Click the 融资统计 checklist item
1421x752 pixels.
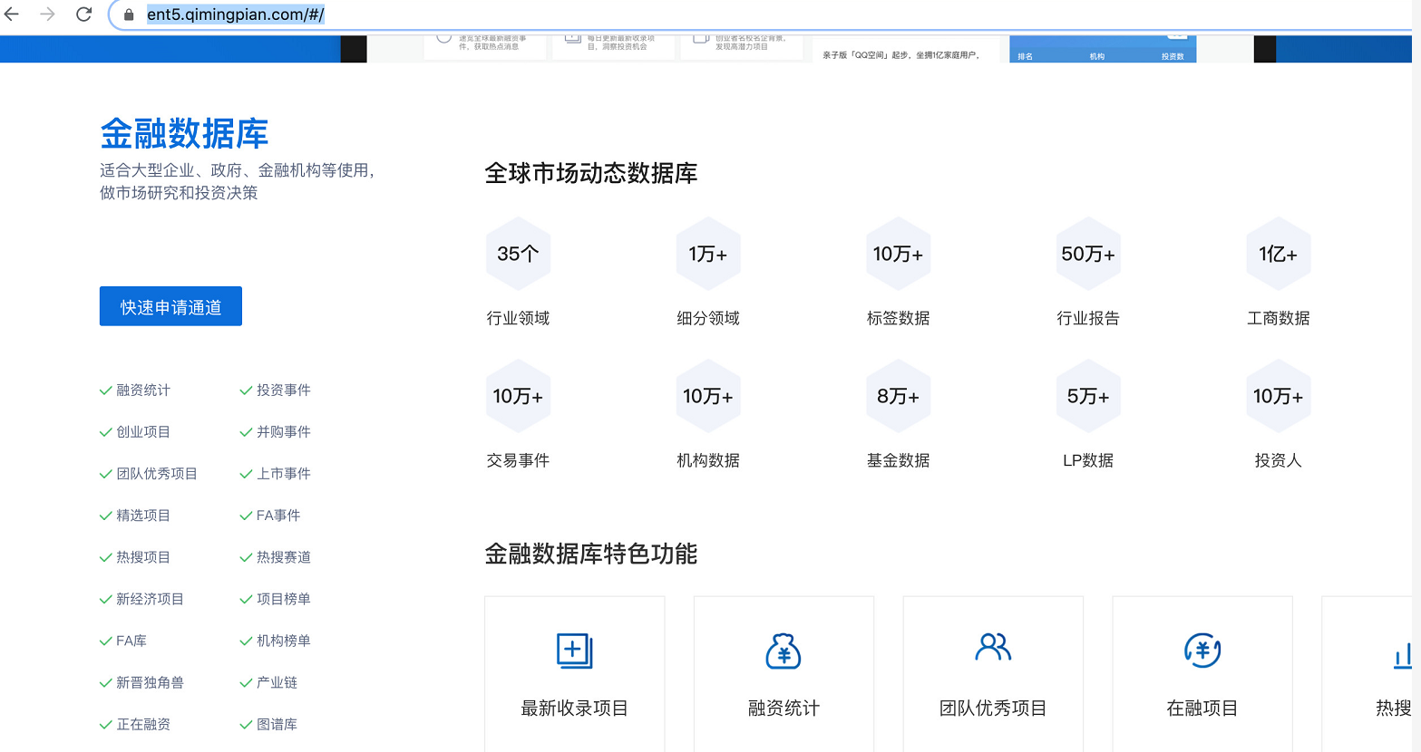pos(142,390)
